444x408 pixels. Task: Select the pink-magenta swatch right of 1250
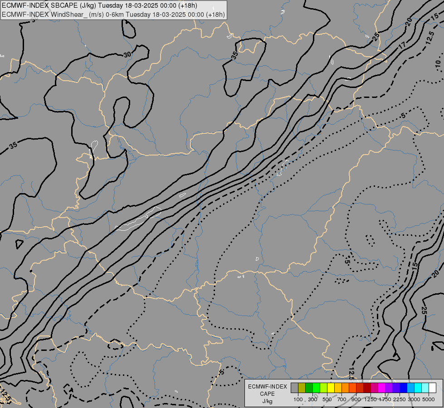pyautogui.click(x=374, y=388)
